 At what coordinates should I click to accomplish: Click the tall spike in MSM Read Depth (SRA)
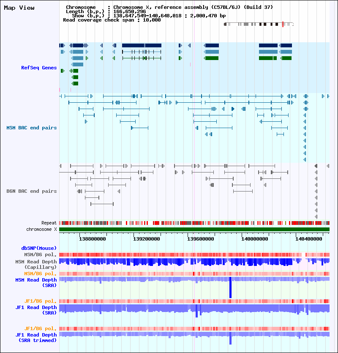(230, 287)
